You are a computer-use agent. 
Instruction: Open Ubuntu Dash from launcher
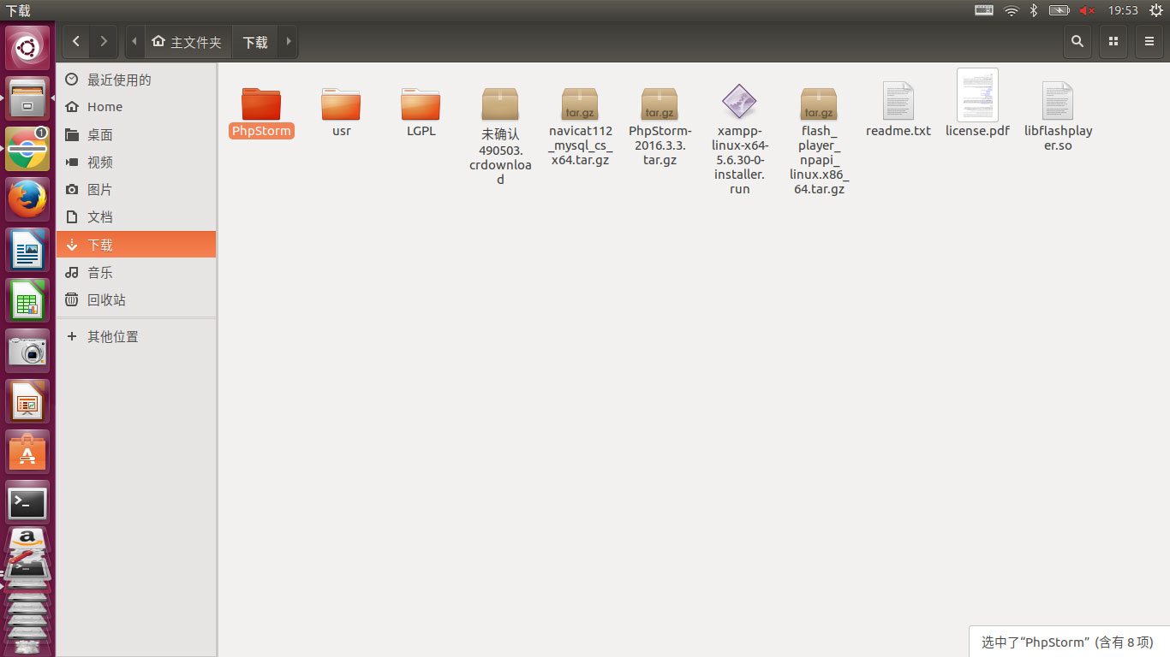(x=27, y=48)
